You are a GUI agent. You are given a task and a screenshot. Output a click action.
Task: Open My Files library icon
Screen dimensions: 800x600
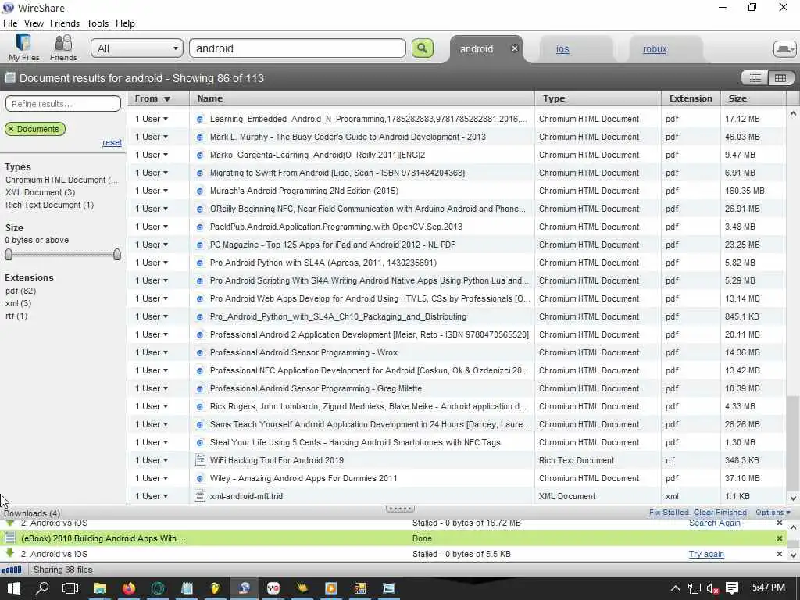(x=23, y=48)
